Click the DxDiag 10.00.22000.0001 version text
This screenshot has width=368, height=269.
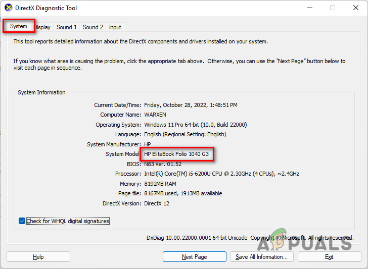197,238
